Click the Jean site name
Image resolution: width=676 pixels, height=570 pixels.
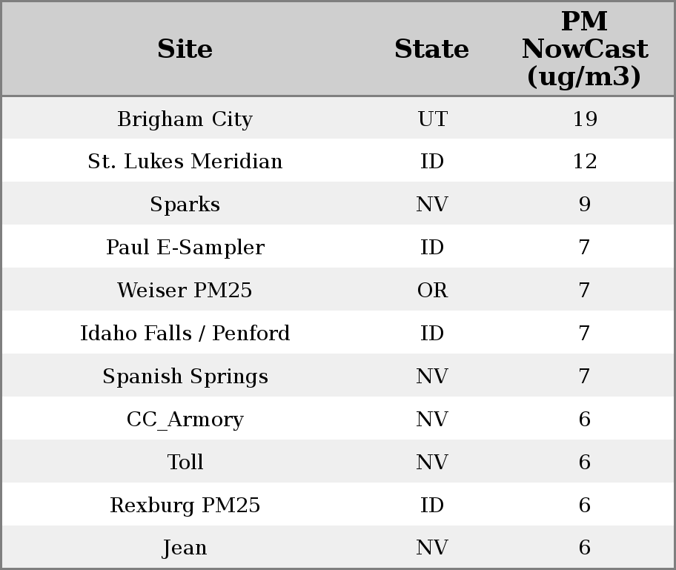[x=185, y=548]
